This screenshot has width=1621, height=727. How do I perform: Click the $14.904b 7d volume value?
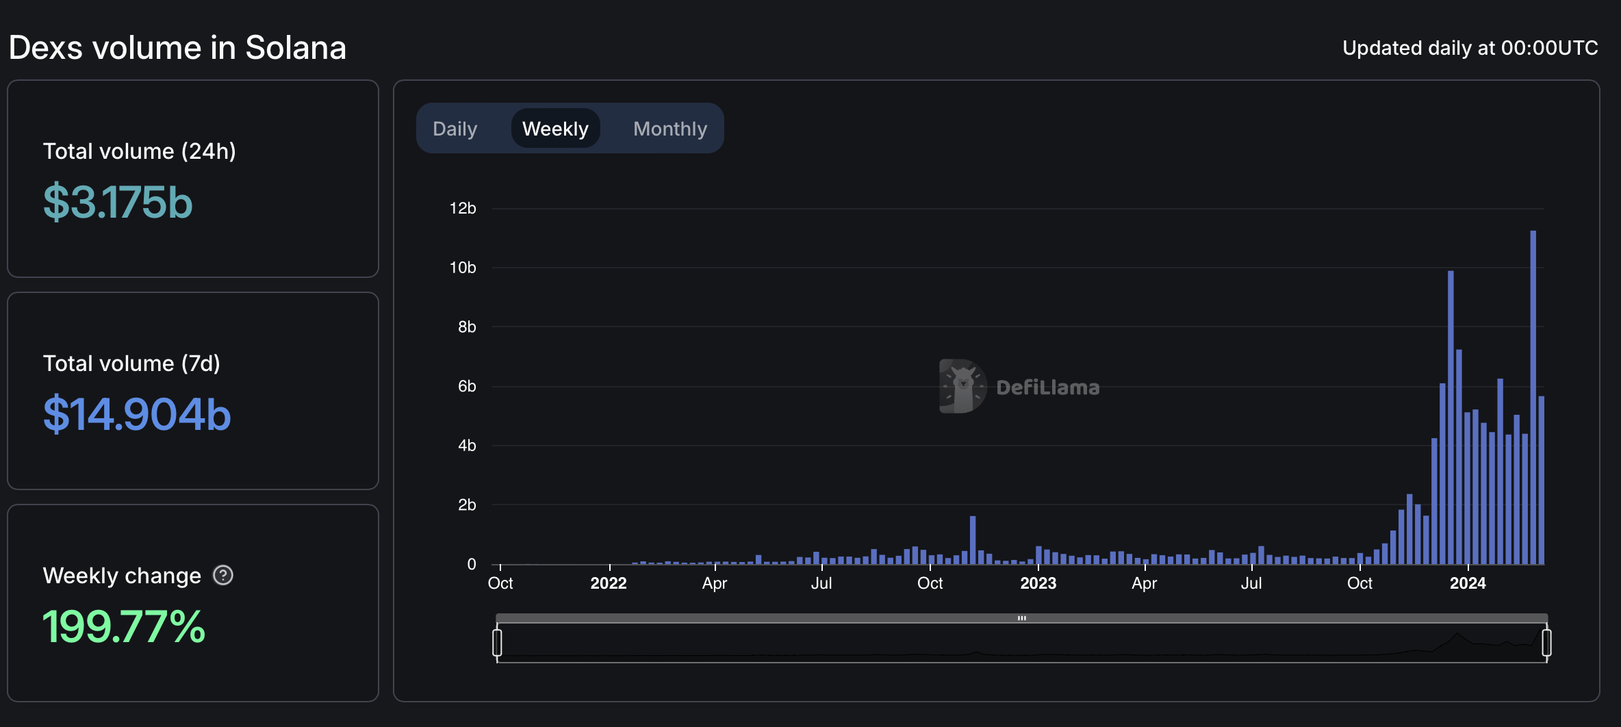point(137,415)
